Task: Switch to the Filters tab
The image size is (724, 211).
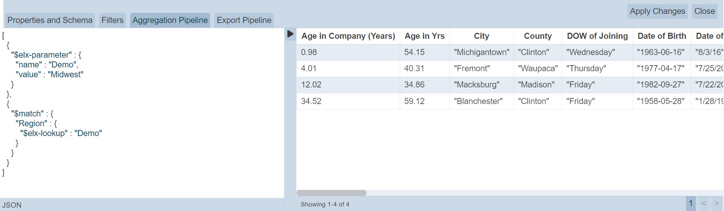Action: tap(112, 20)
